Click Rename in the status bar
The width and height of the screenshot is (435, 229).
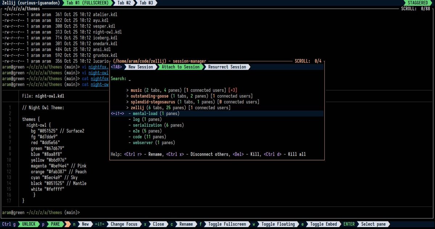(x=186, y=224)
